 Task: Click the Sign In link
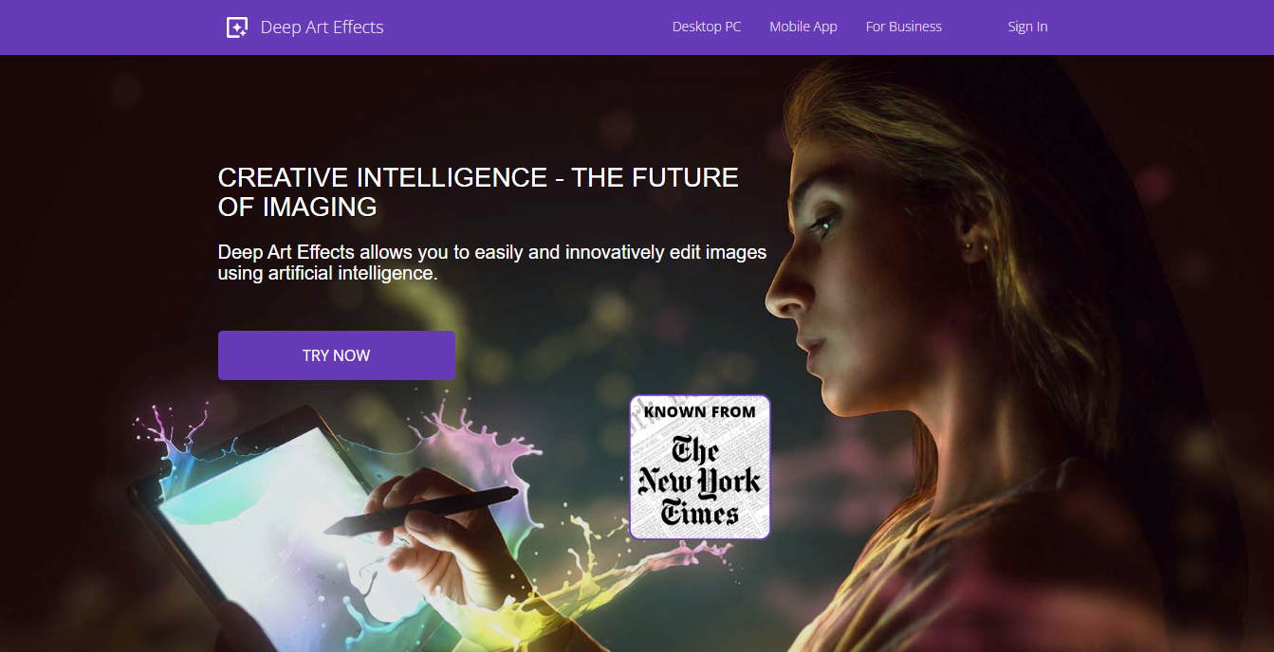point(1027,27)
